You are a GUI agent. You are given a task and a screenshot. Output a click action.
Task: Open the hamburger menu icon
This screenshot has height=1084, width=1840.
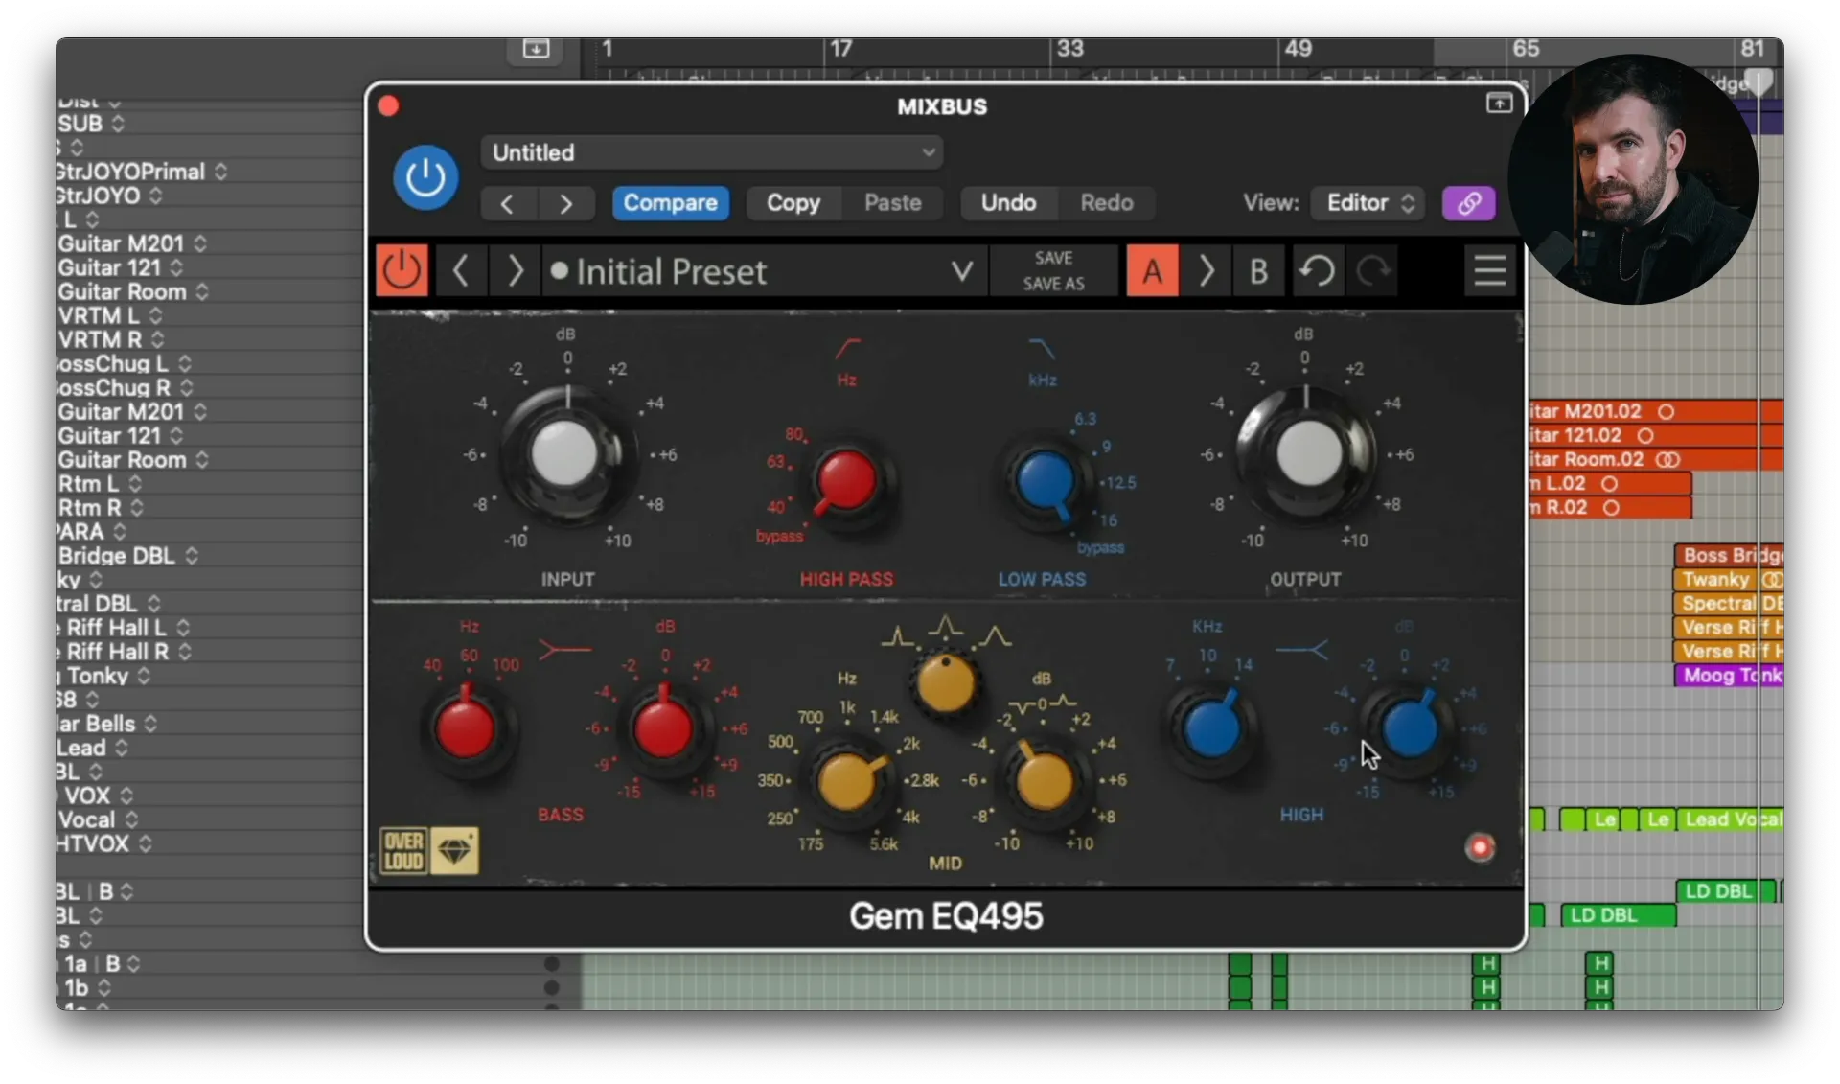pos(1489,271)
